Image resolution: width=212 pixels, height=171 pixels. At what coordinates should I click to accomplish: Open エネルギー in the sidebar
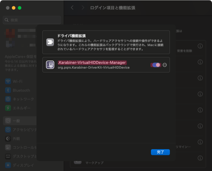[20, 108]
